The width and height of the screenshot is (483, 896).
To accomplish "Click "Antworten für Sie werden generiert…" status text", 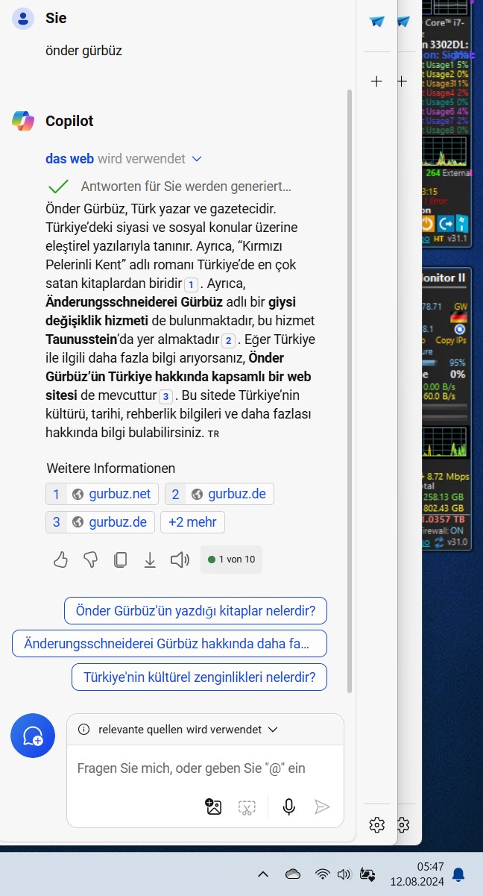I will [186, 186].
